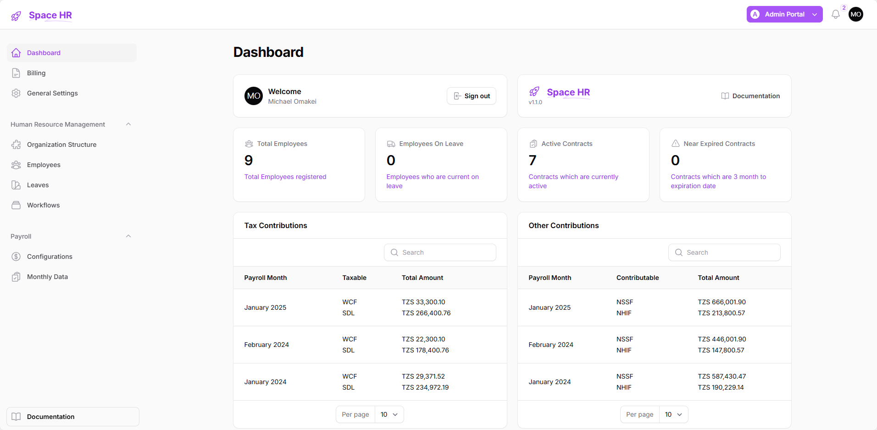Click Payroll Month header in Tax Contributions
The height and width of the screenshot is (430, 877).
point(266,278)
